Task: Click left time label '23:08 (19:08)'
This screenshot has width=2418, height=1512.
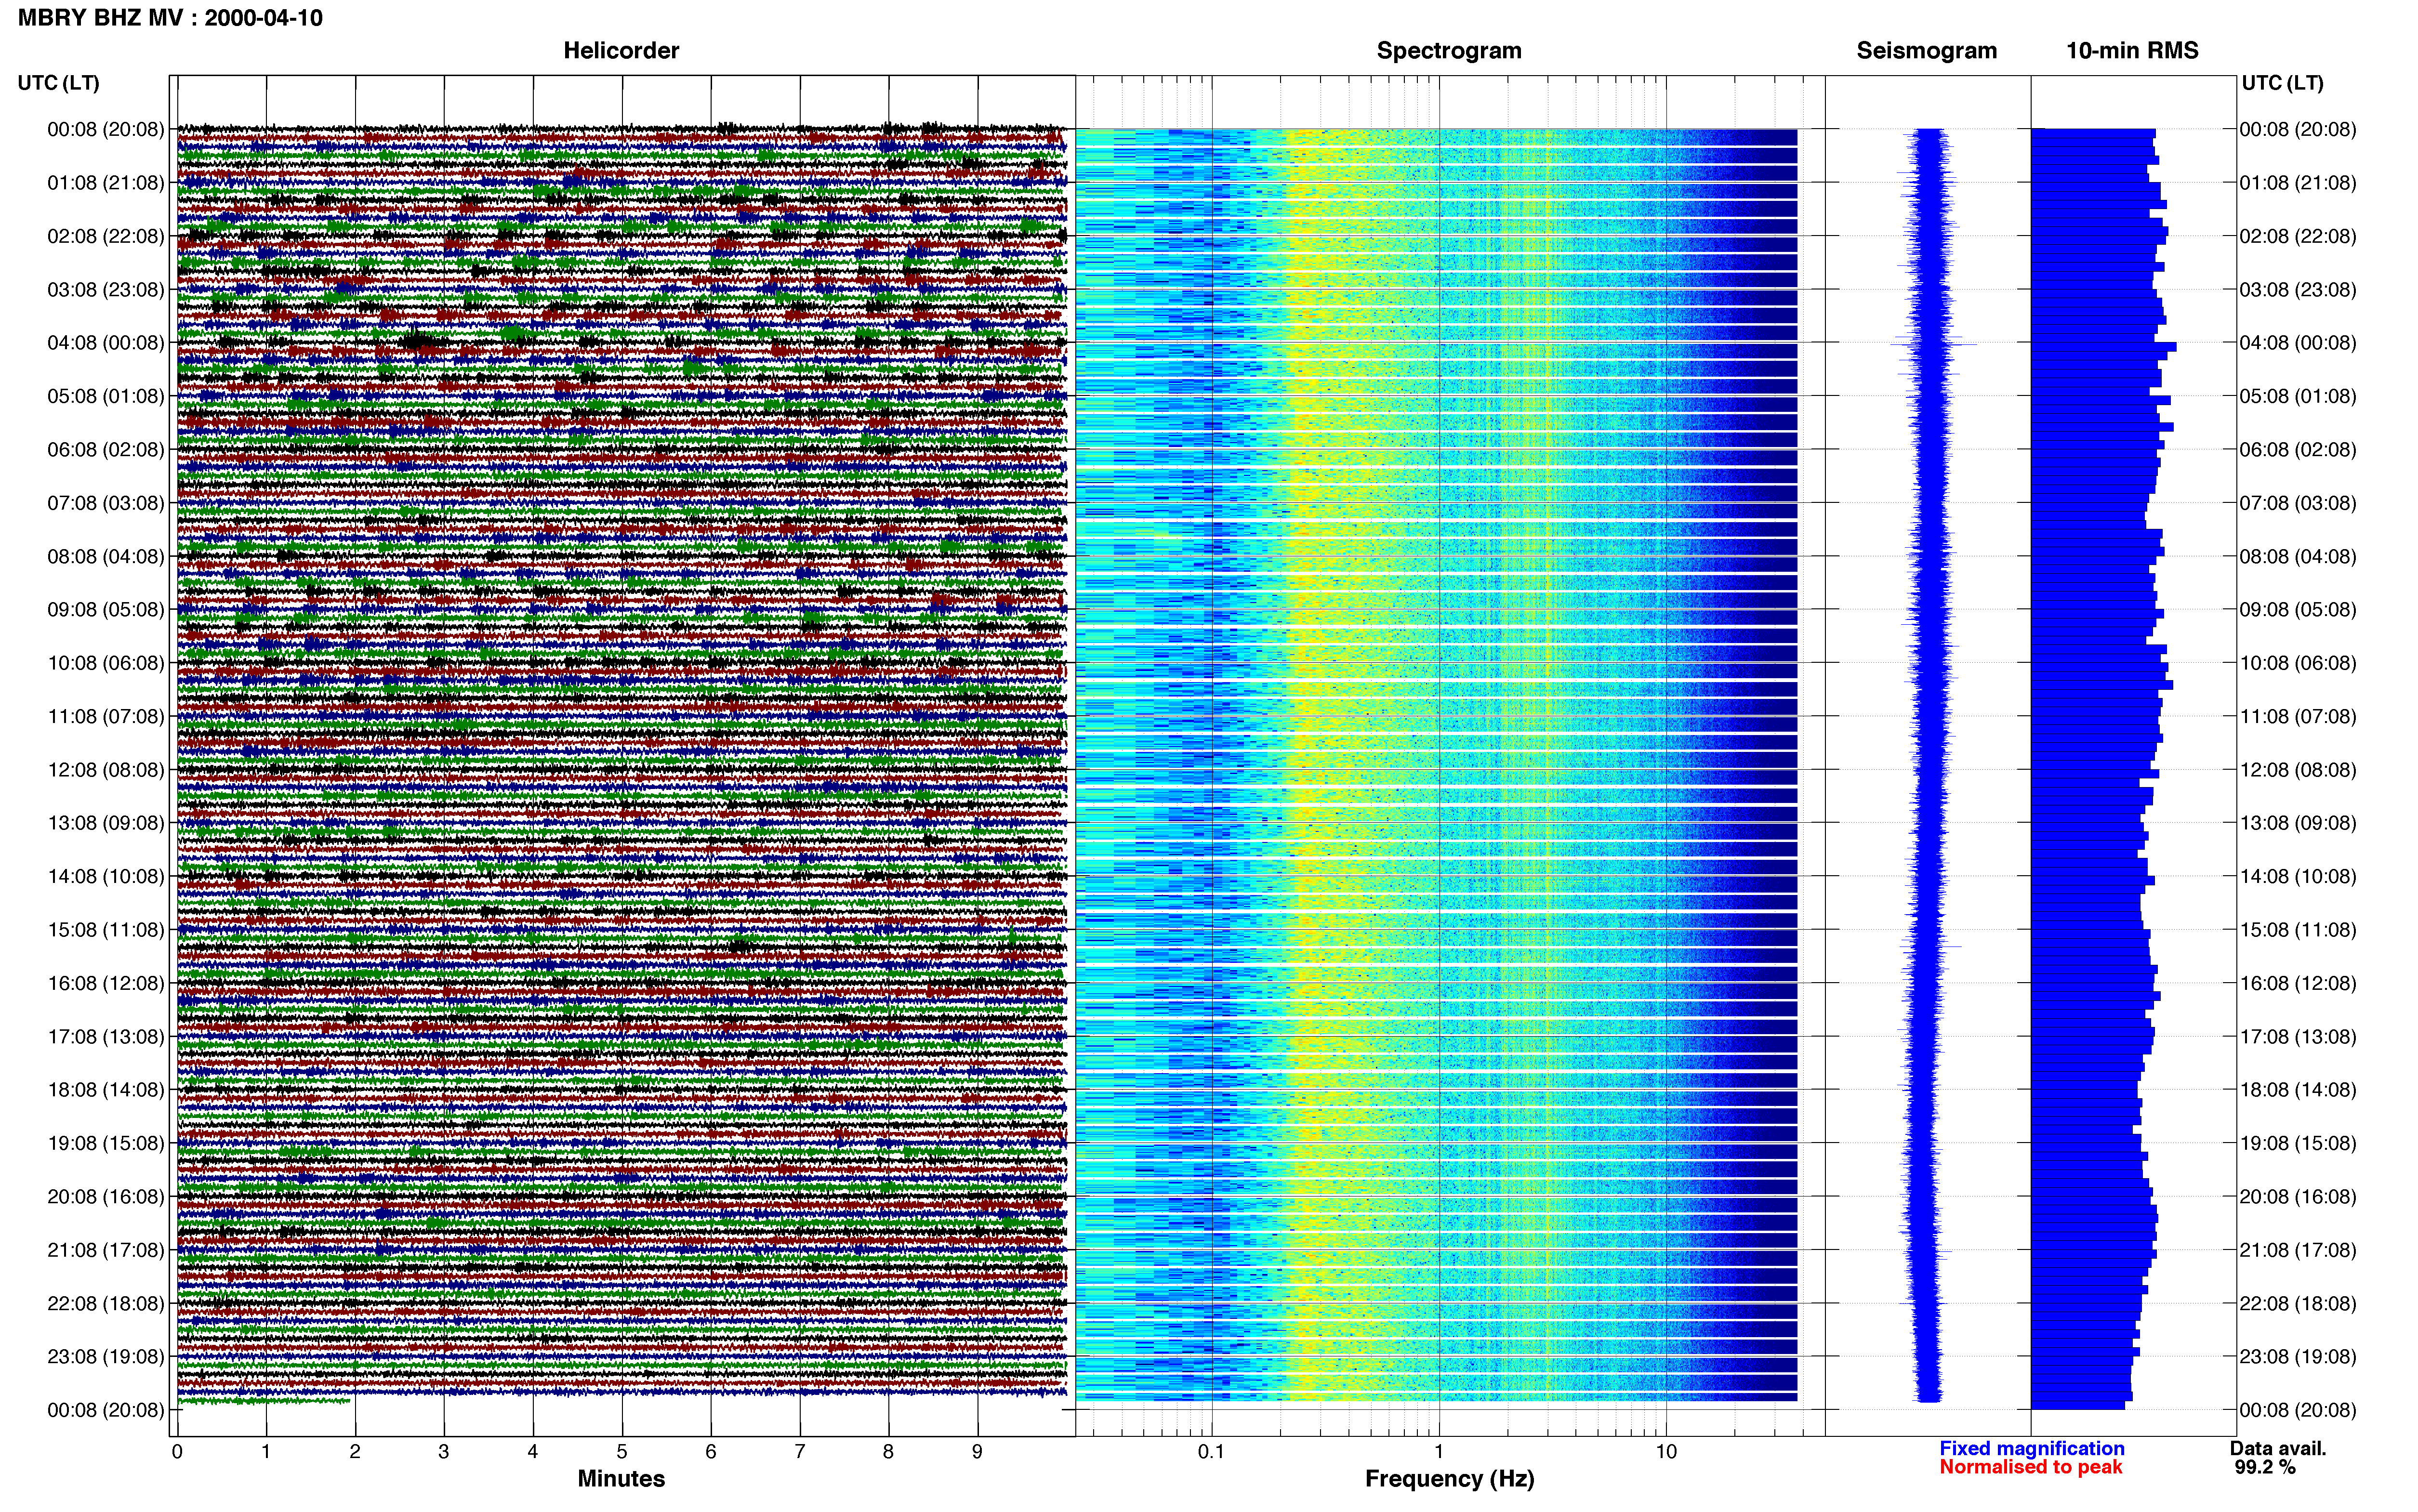Action: pos(106,1356)
